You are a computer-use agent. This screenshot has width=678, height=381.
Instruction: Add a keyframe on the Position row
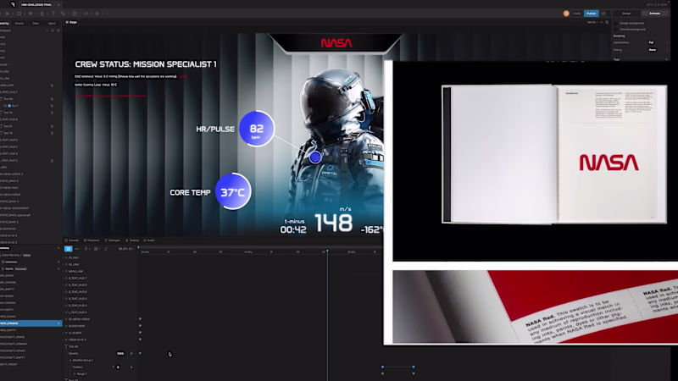131,367
